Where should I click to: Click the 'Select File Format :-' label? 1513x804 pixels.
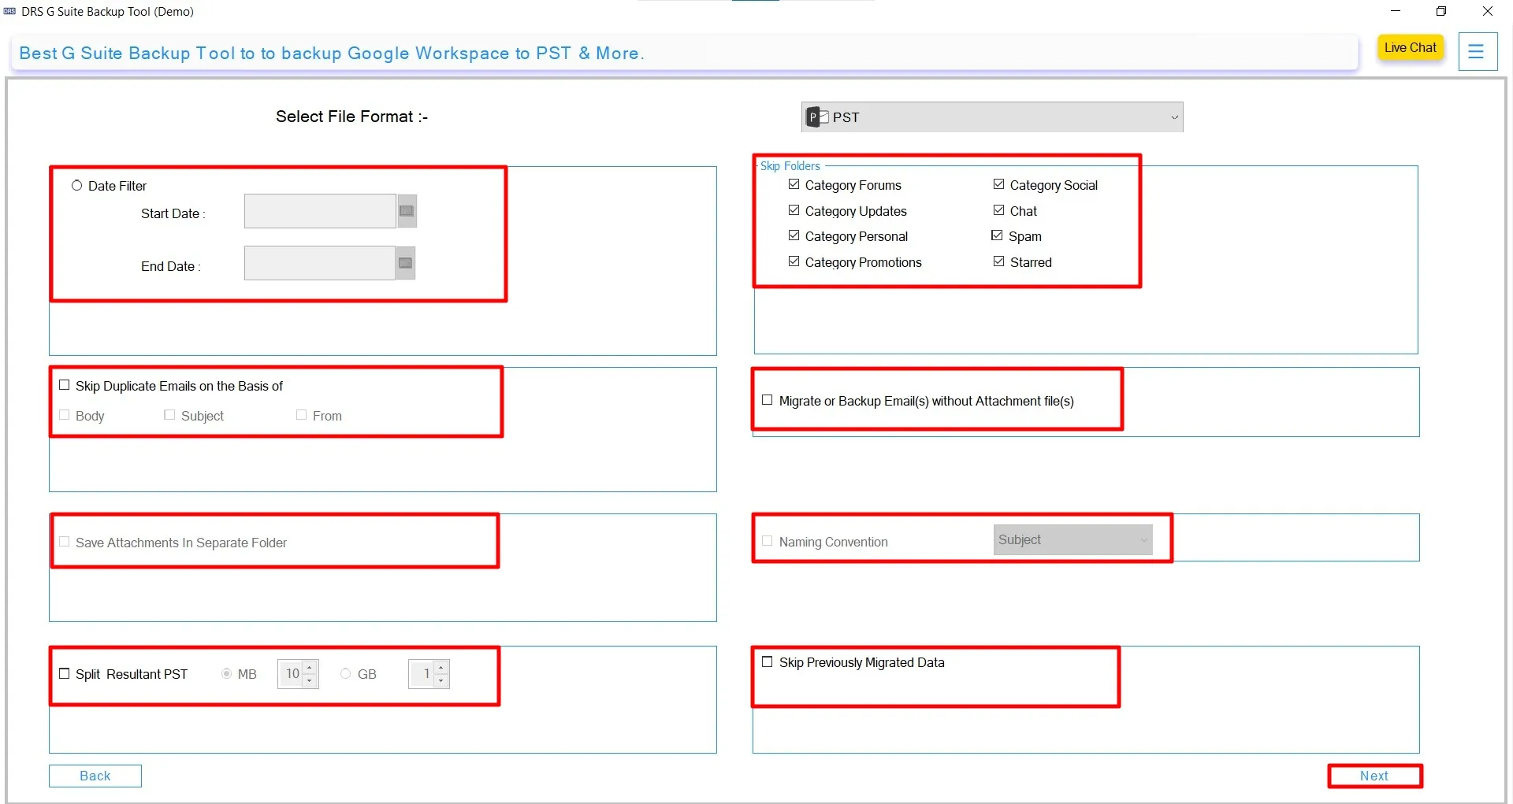351,117
